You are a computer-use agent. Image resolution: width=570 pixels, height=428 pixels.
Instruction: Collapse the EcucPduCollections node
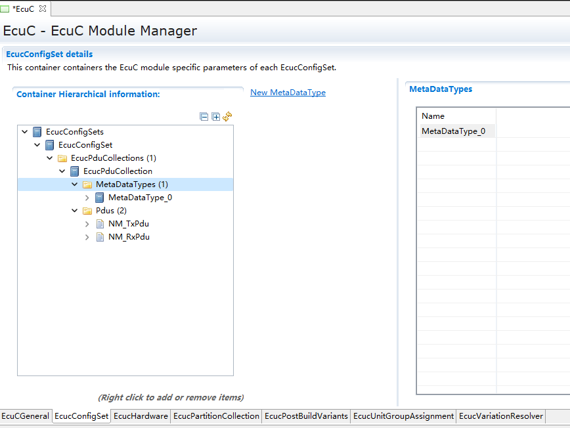click(49, 158)
